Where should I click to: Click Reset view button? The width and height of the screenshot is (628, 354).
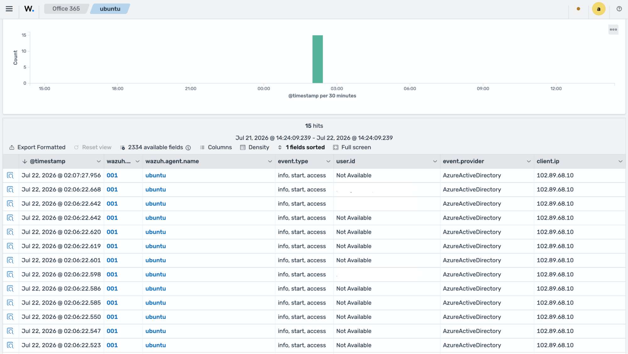pos(93,147)
